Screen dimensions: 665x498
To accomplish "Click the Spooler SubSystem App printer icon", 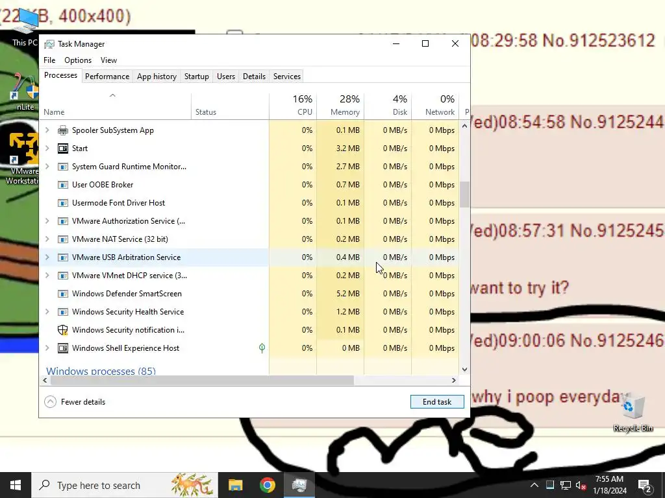I will (x=63, y=130).
